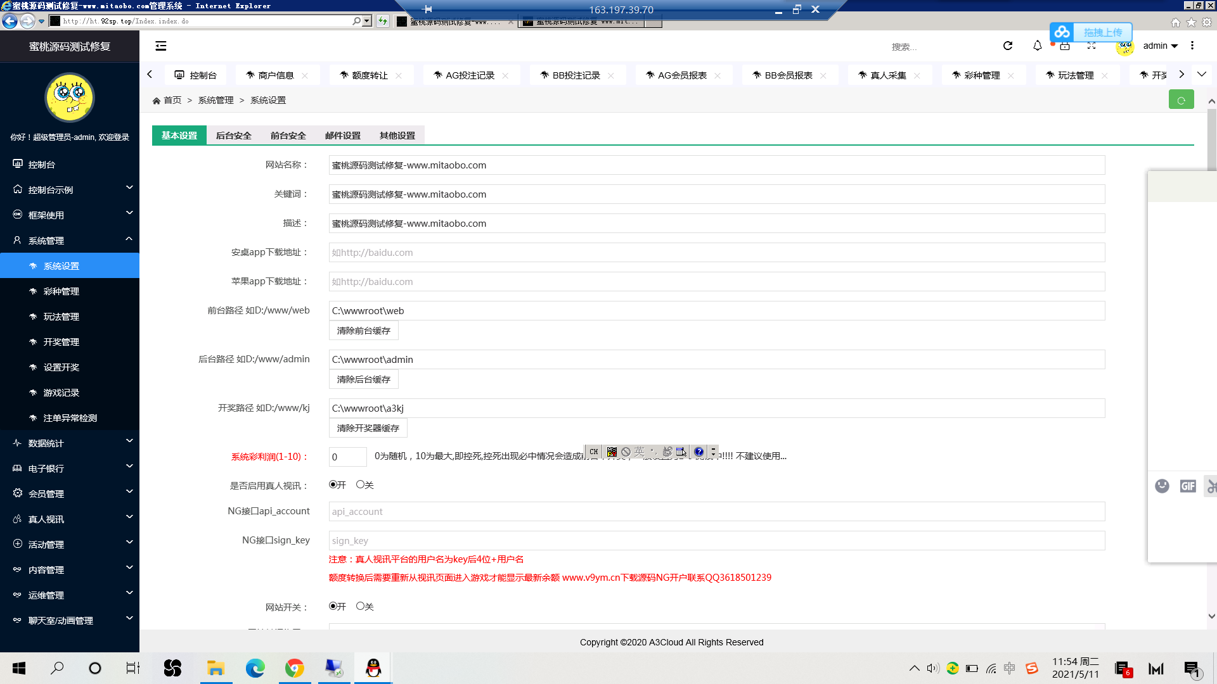
Task: Click the refresh icon in top header
Action: click(x=1008, y=46)
